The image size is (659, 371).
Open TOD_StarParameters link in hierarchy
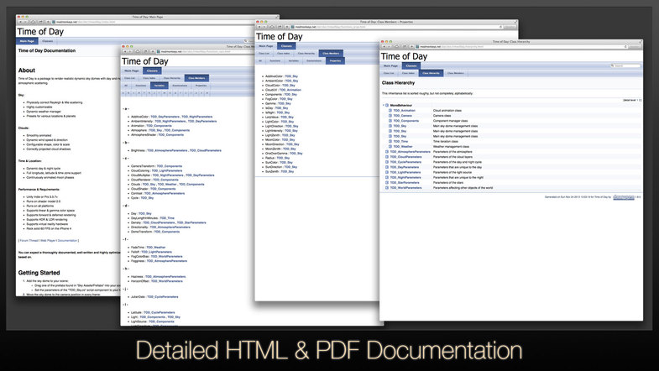[405, 183]
